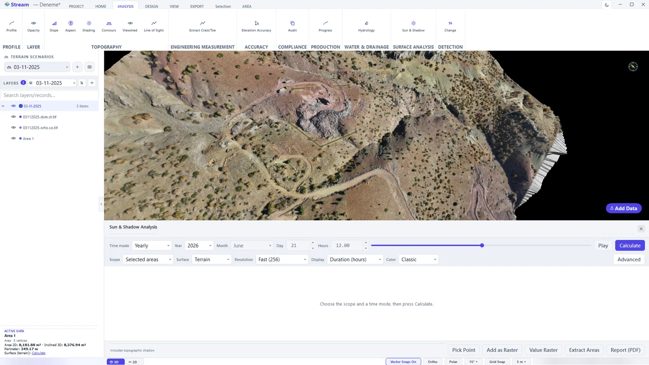The height and width of the screenshot is (365, 649).
Task: Hide the 03-11-2025 layer group
Action: click(x=13, y=106)
